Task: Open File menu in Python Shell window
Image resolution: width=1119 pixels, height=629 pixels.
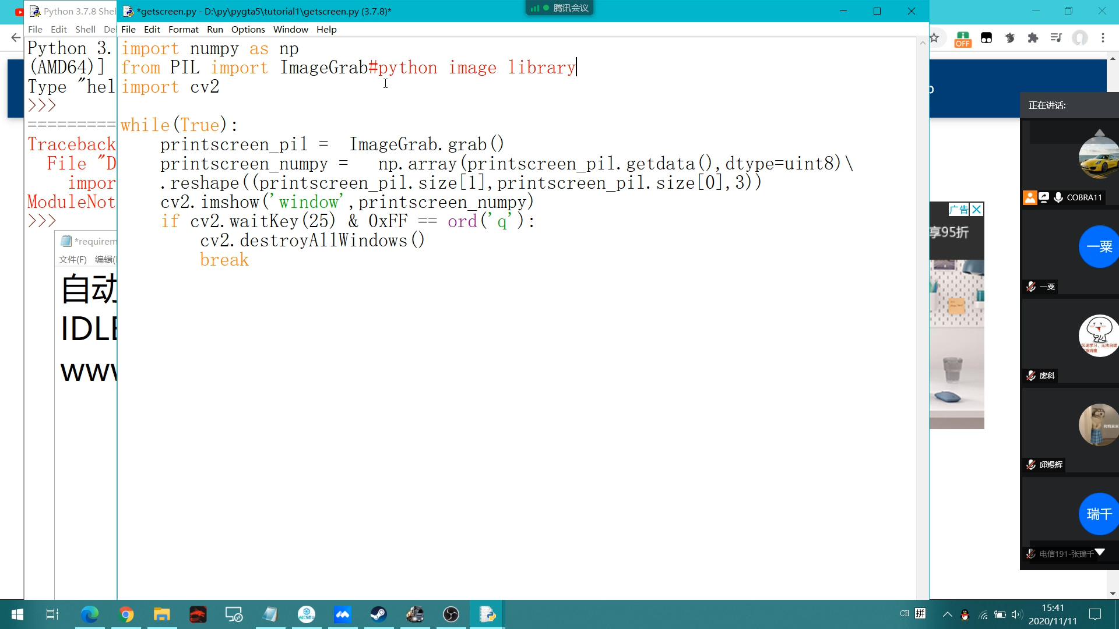Action: 35,29
